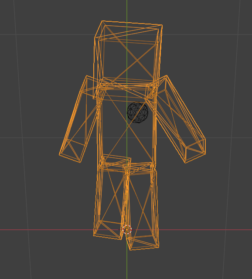This screenshot has width=252, height=279.
Task: Click the hand end of the shorter arm
Action: click(72, 151)
